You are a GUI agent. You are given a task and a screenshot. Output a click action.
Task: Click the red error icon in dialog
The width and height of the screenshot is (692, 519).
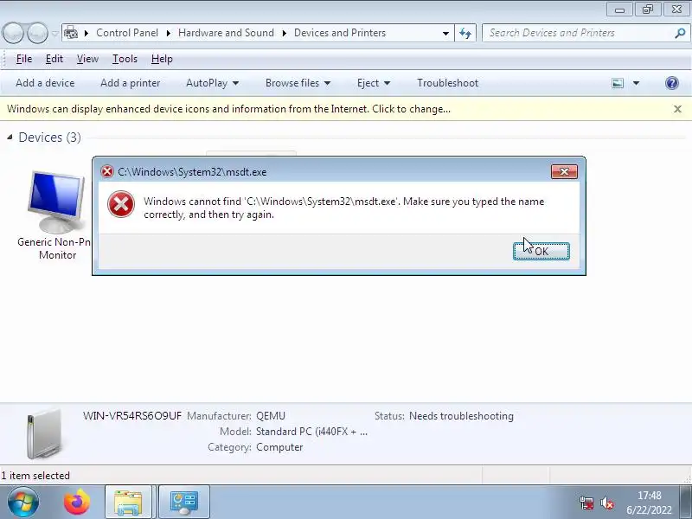(x=121, y=204)
